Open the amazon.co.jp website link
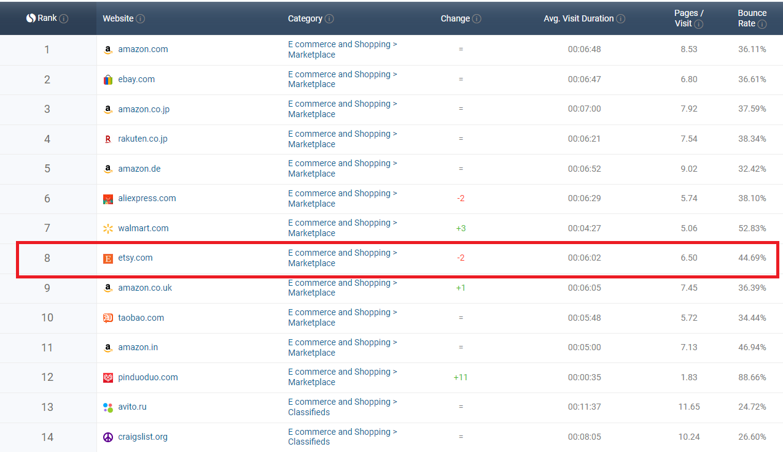Screen dimensions: 783x452 (144, 109)
